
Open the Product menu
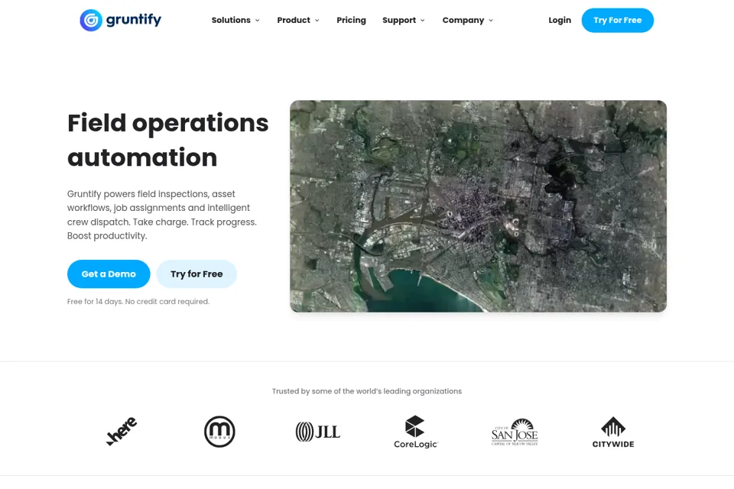click(294, 20)
